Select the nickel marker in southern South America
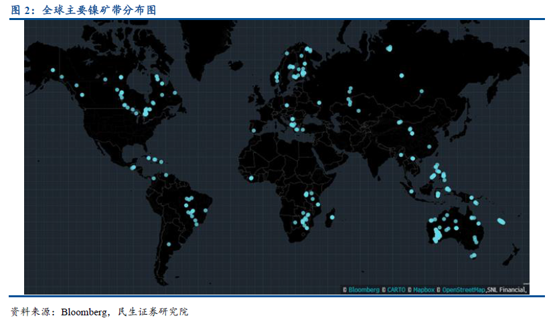 169,245
